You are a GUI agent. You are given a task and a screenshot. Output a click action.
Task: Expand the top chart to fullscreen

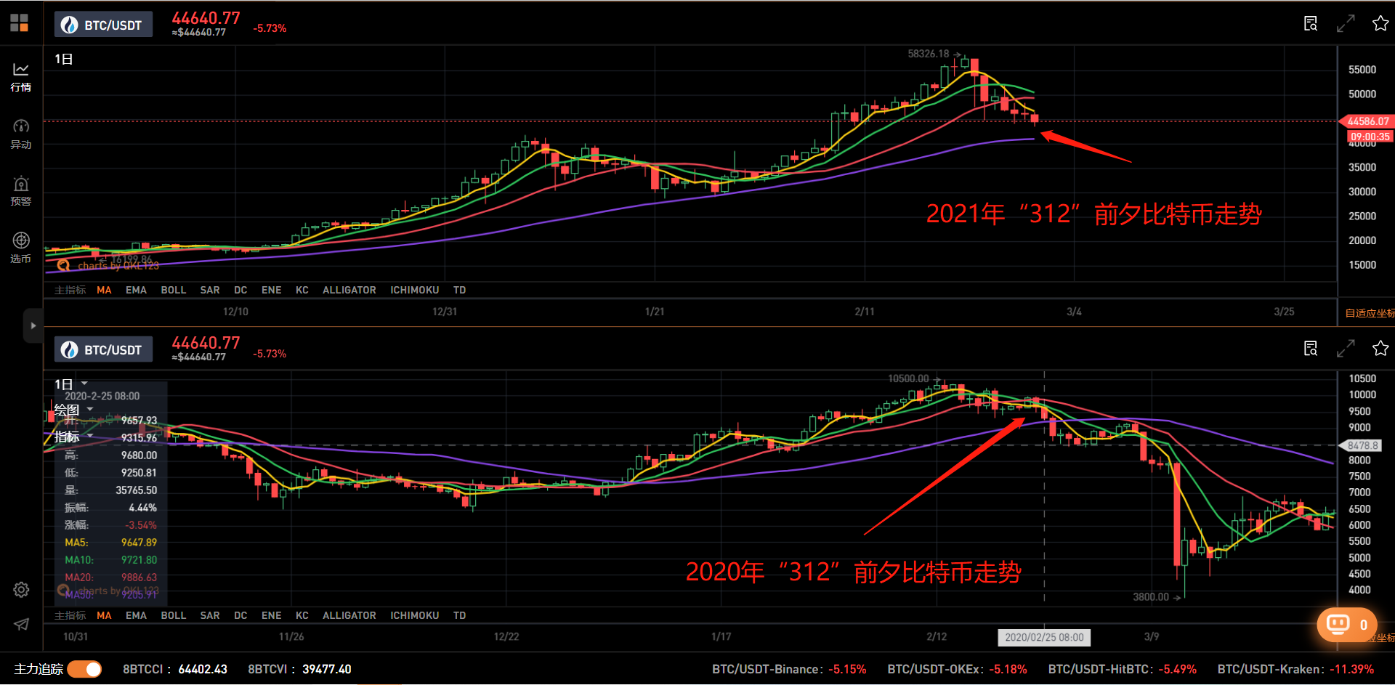(1346, 24)
